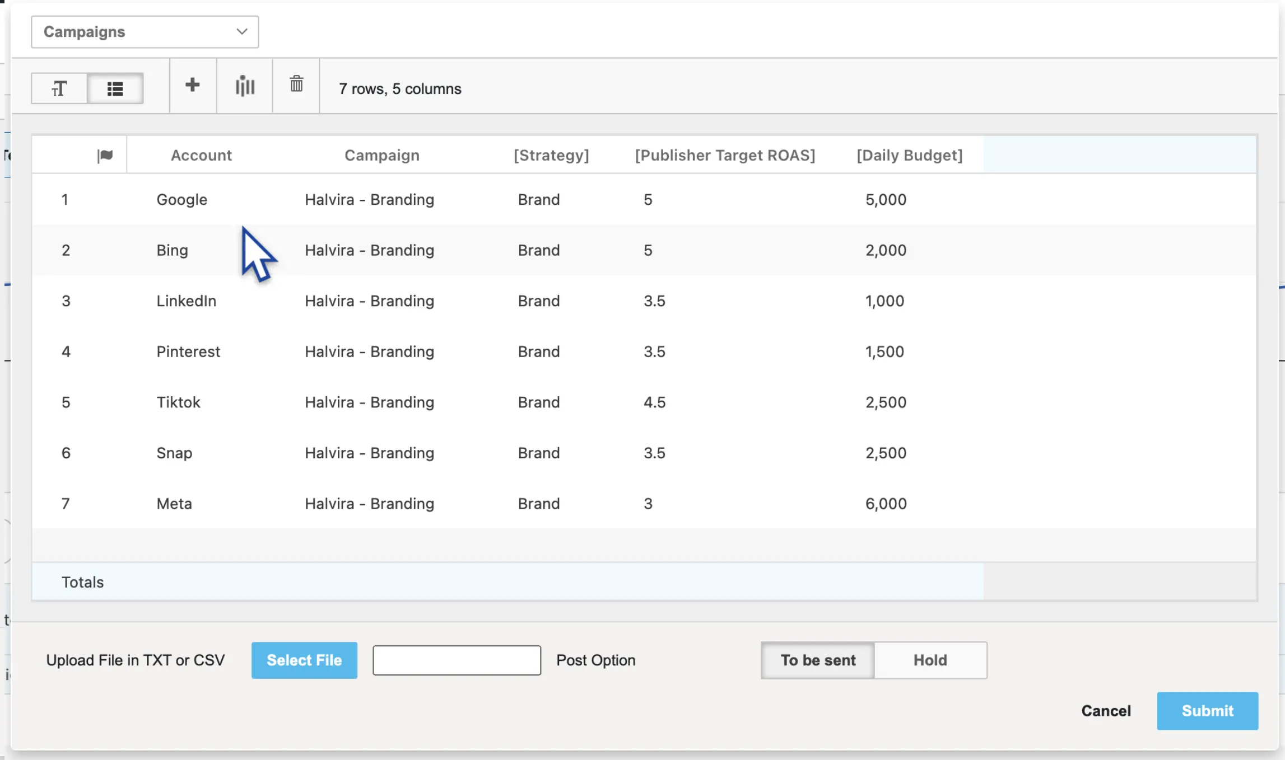Image resolution: width=1285 pixels, height=760 pixels.
Task: Click the [Daily Budget] column header
Action: (909, 156)
